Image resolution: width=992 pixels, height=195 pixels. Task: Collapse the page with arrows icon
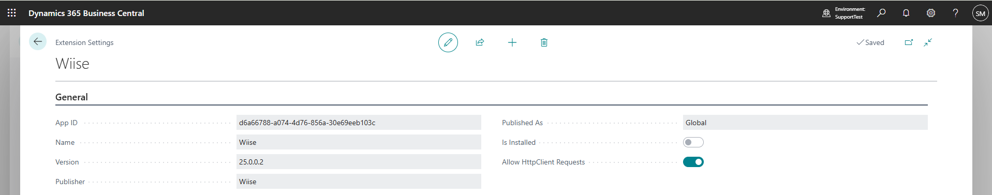tap(928, 42)
